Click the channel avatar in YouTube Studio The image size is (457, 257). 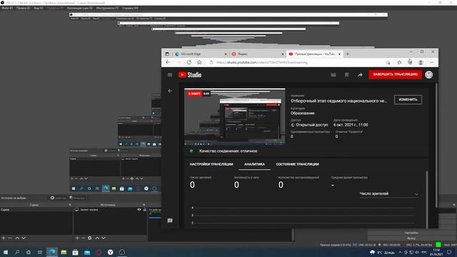tap(428, 74)
